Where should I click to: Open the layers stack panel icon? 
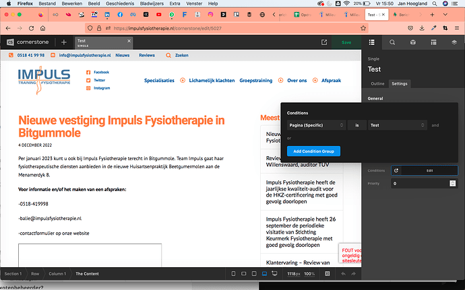(454, 42)
